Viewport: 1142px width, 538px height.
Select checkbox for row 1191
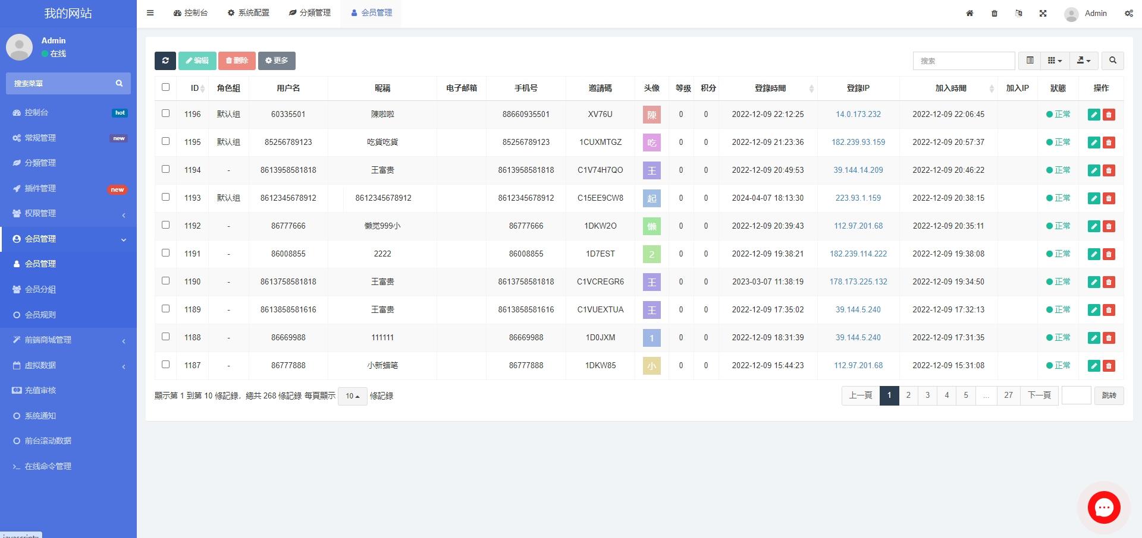coord(165,253)
